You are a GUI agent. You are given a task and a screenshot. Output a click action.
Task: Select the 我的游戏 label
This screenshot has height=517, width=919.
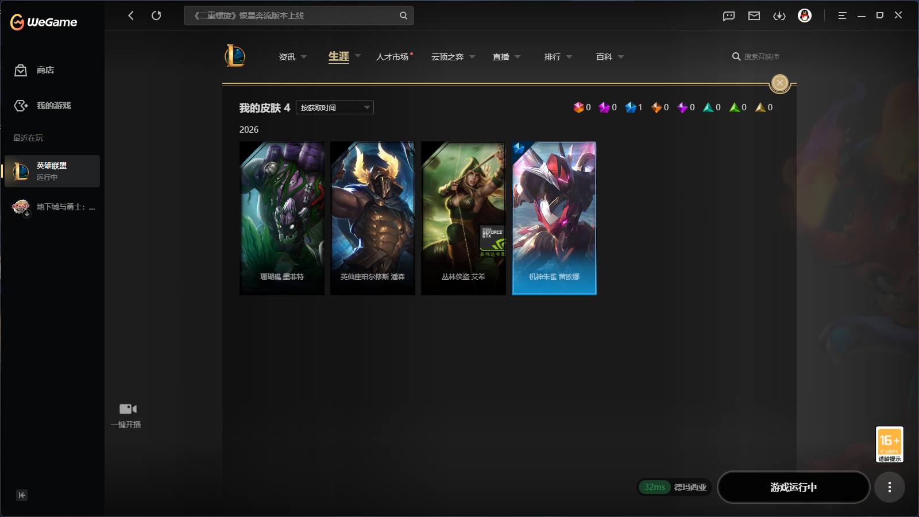(54, 106)
